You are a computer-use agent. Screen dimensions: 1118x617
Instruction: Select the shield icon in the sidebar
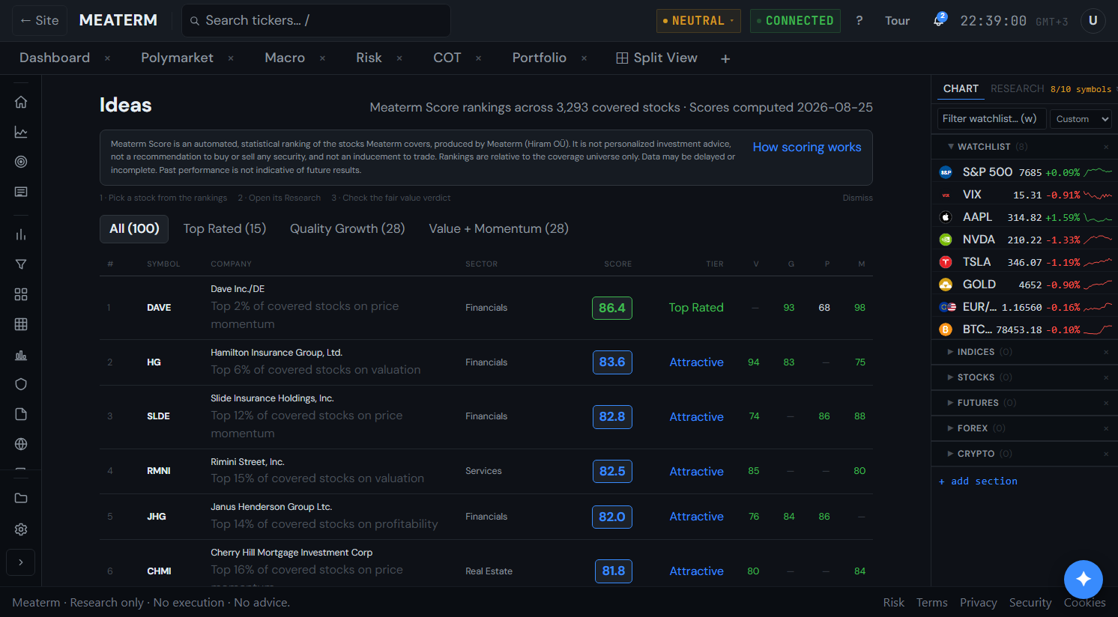(x=21, y=384)
